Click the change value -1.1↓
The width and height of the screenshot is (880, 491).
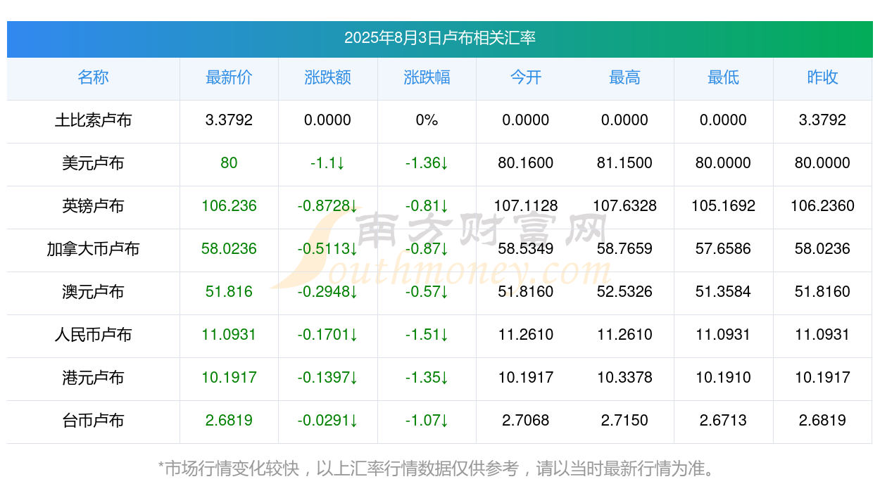coord(328,163)
